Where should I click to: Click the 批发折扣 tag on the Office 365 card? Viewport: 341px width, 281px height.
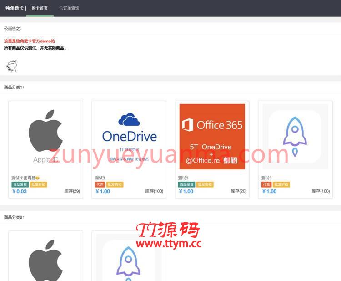click(x=205, y=184)
